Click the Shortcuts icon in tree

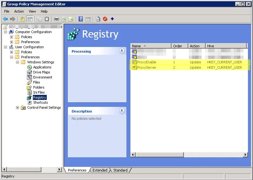[29, 102]
